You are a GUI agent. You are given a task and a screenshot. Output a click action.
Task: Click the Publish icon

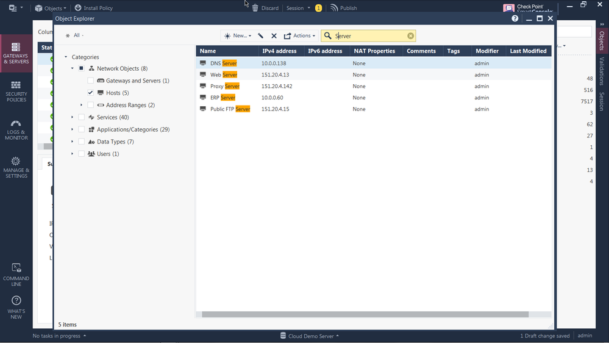coord(334,8)
